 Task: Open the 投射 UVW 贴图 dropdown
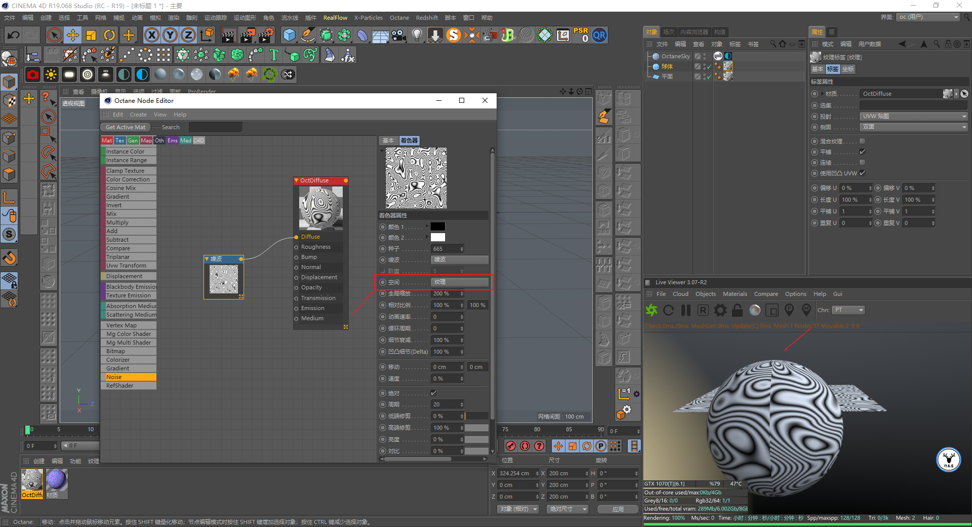click(914, 116)
